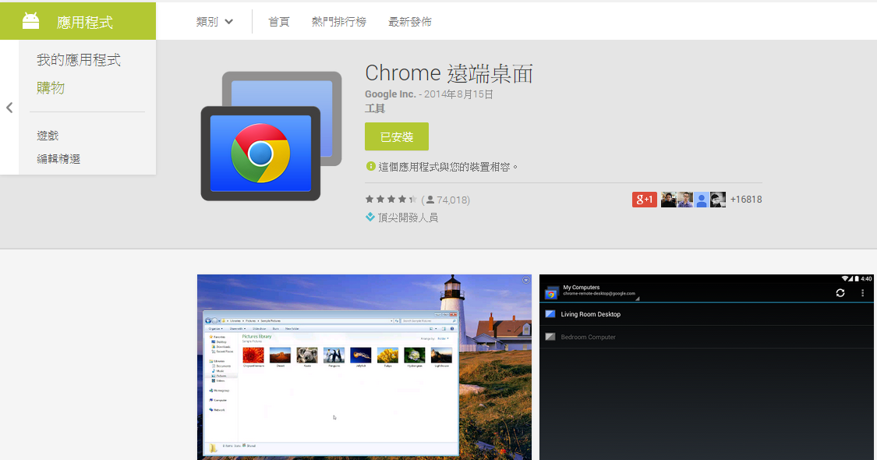
Task: Click the first profile avatar beside g+1
Action: pyautogui.click(x=668, y=200)
